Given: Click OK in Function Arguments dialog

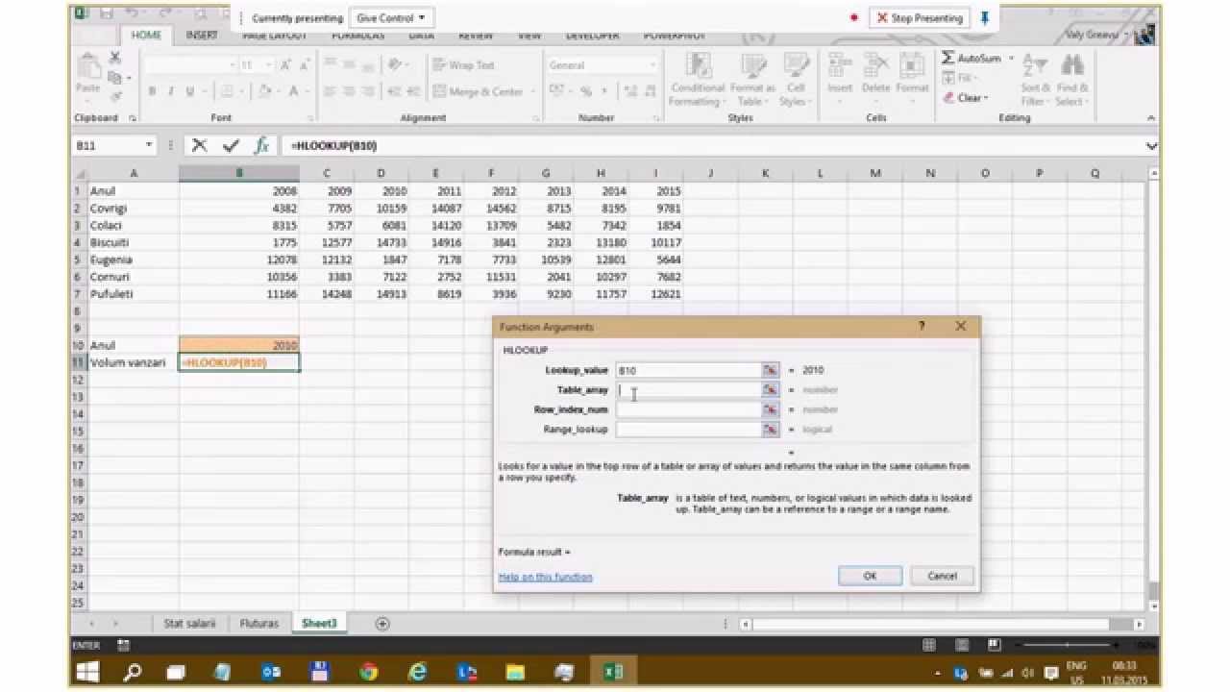Looking at the screenshot, I should click(870, 576).
